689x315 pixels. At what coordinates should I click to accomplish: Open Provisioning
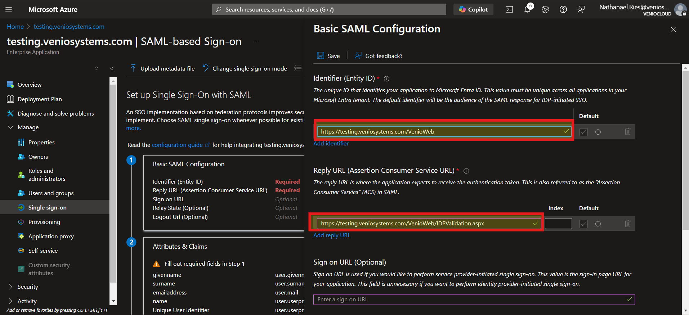click(44, 222)
